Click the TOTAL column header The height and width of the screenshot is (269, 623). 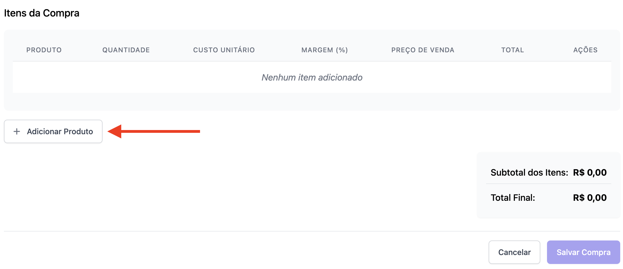tap(512, 50)
